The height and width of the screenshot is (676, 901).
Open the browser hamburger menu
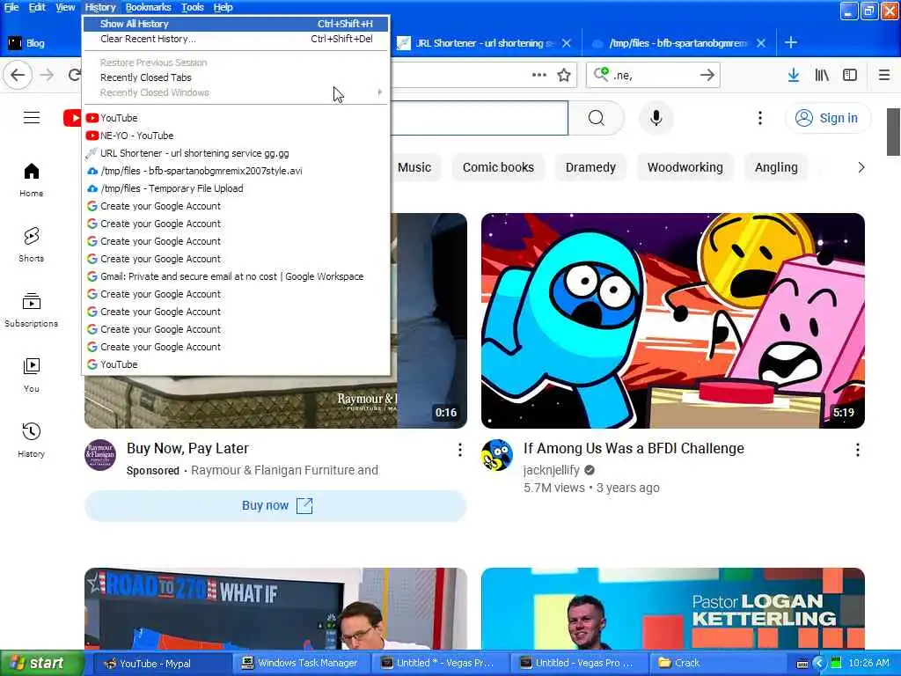pos(884,75)
